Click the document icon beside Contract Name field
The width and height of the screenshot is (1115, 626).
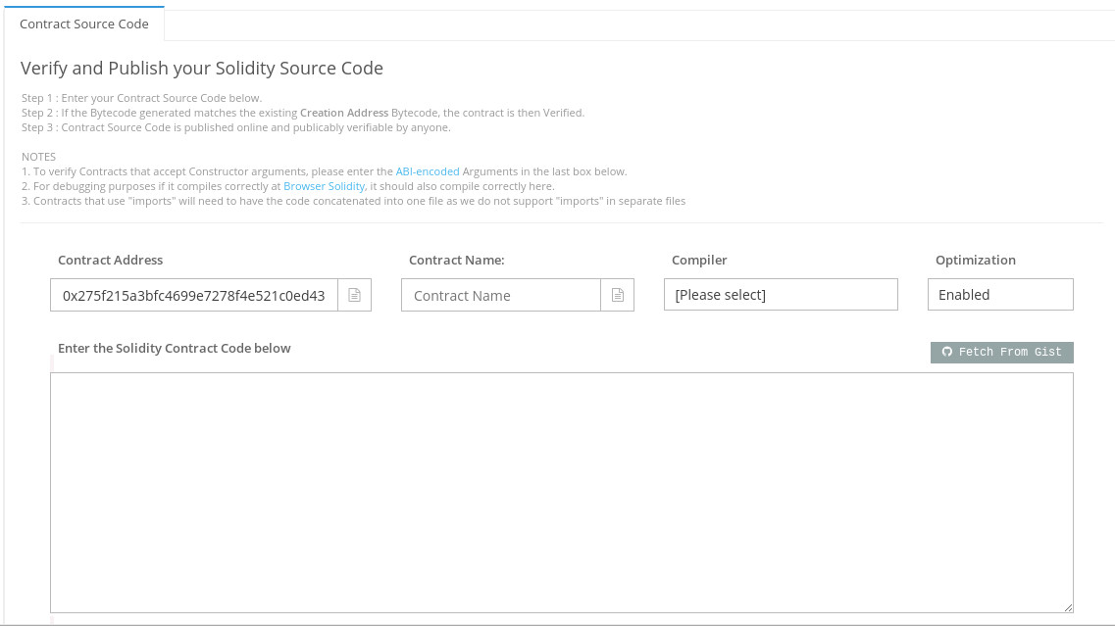tap(617, 295)
